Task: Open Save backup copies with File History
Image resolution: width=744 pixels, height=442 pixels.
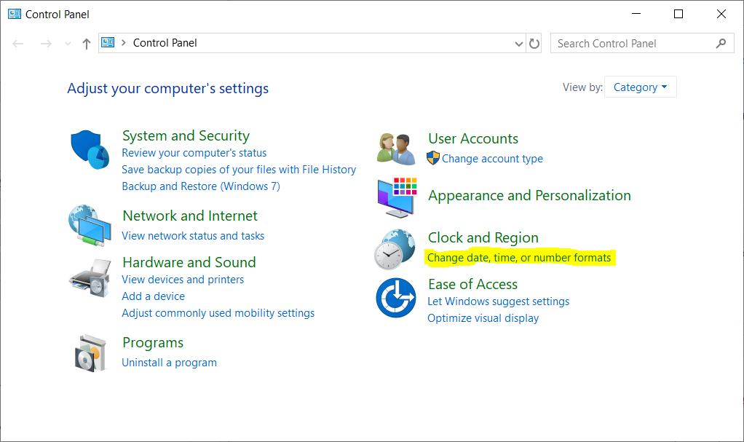Action: coord(239,170)
